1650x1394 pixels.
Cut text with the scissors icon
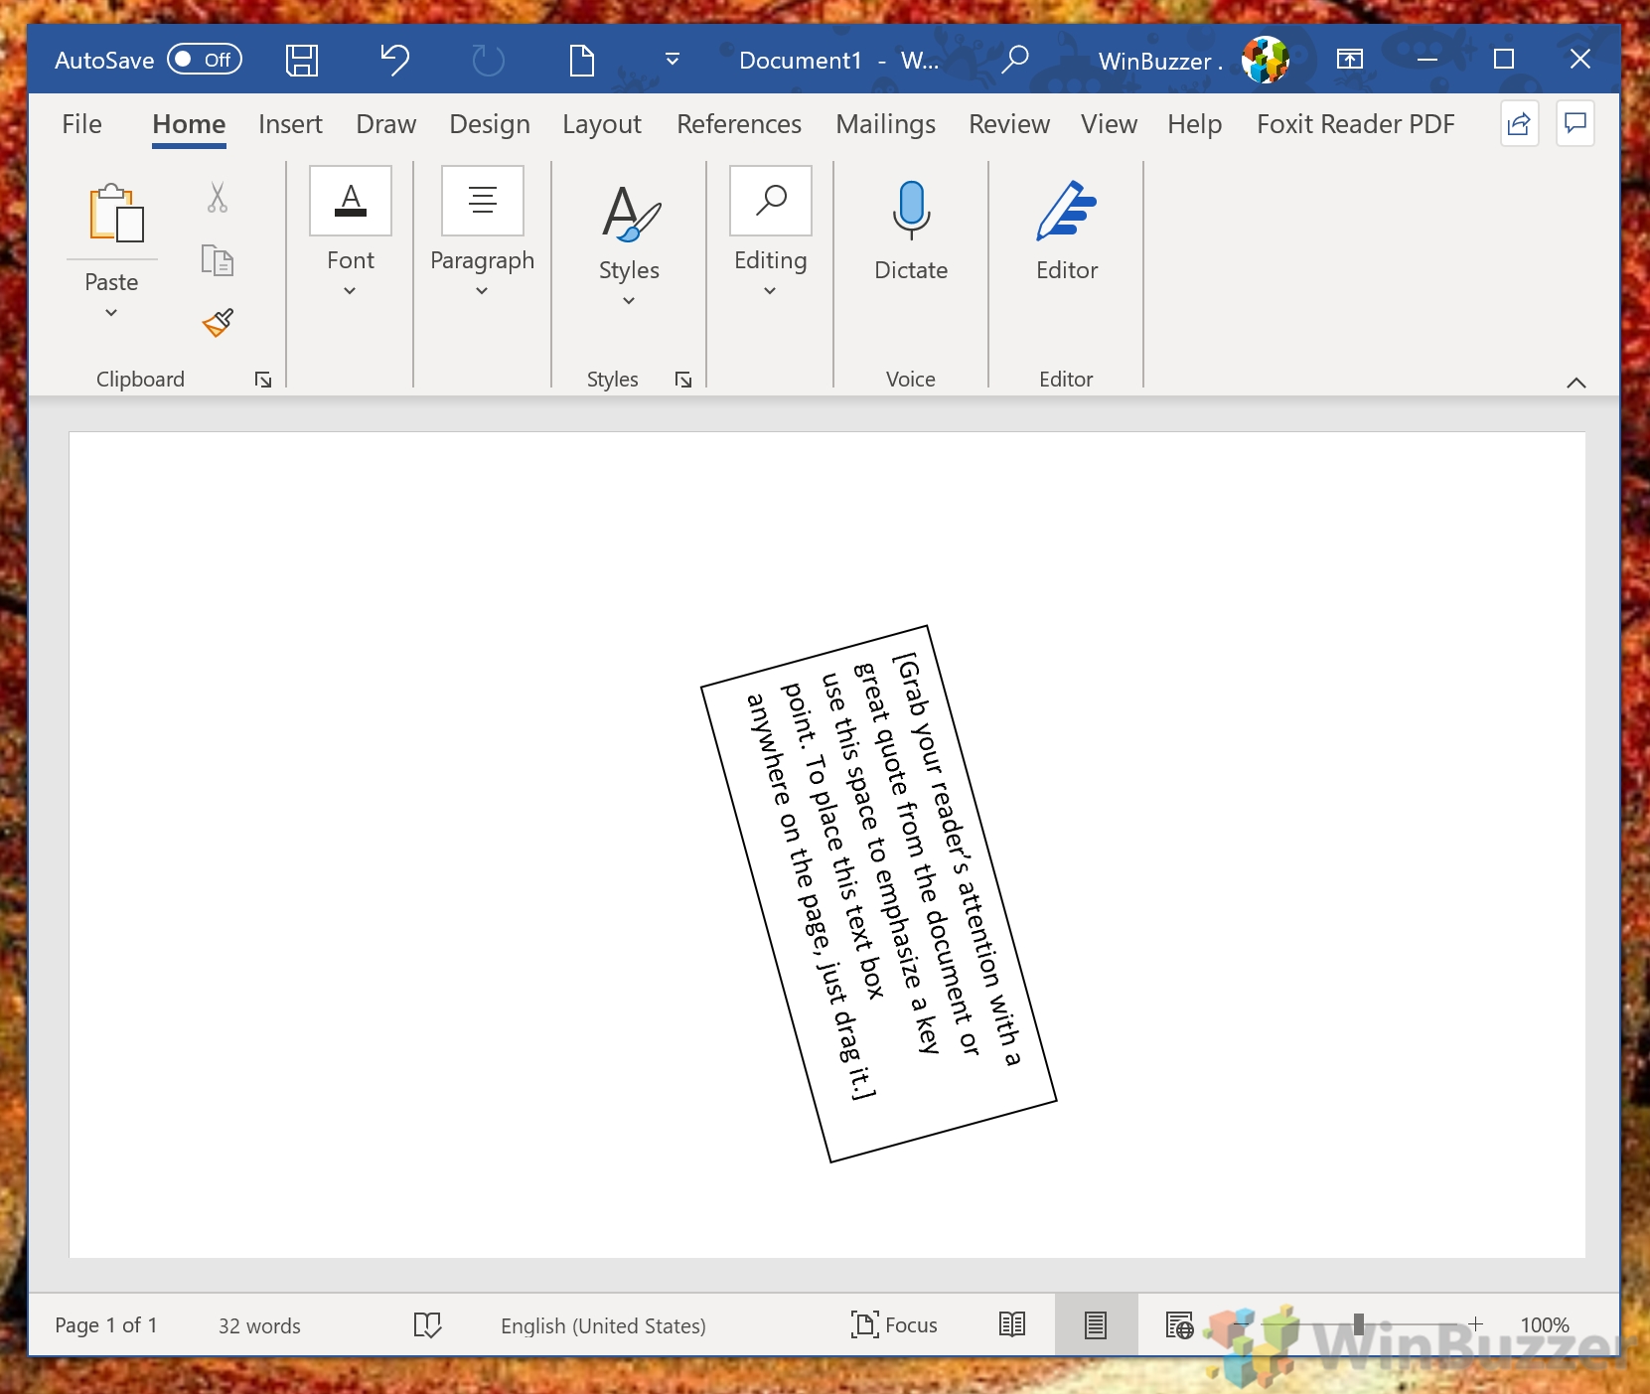pyautogui.click(x=218, y=198)
